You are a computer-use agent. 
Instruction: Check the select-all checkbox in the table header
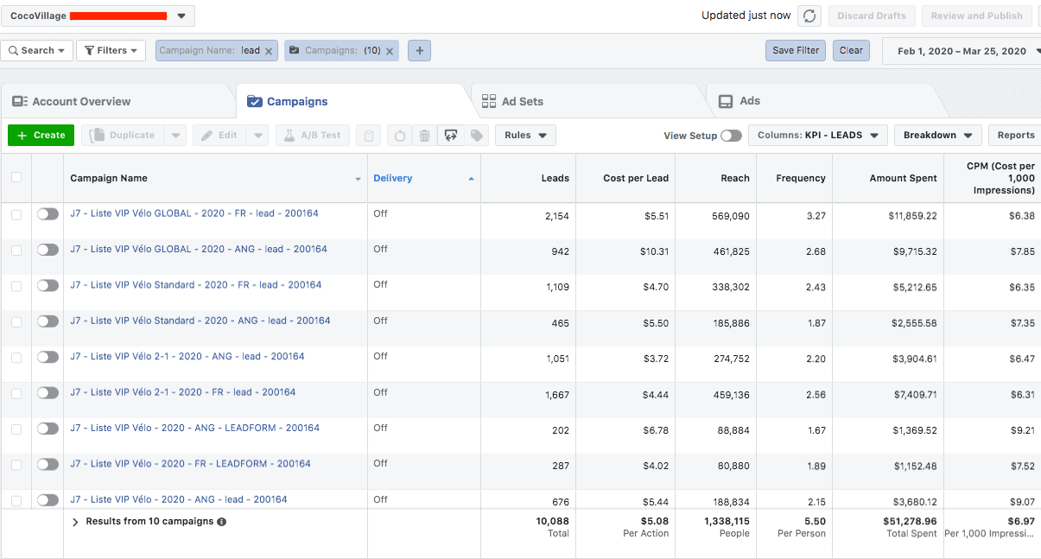click(x=16, y=177)
